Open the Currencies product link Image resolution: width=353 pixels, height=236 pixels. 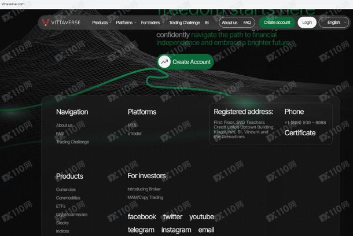[x=66, y=189]
